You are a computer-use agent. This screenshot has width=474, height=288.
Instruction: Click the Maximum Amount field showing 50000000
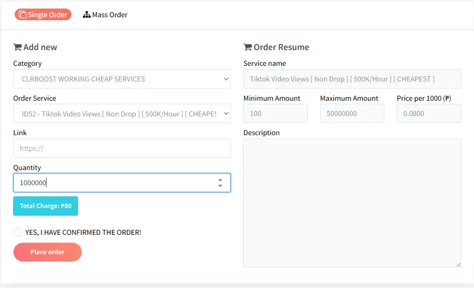[352, 113]
